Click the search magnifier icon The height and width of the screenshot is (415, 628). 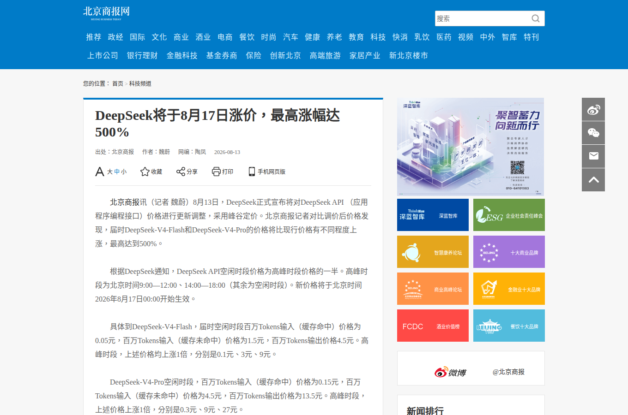coord(535,18)
